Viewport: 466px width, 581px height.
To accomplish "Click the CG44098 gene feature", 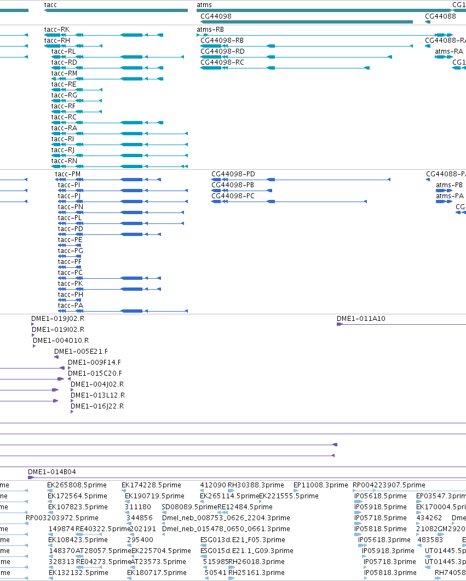I will tap(307, 22).
